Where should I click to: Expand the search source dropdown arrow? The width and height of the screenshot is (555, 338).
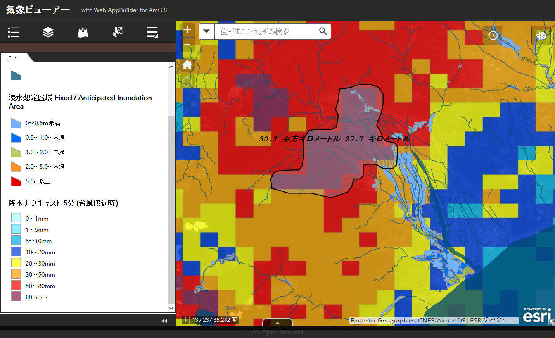tap(207, 31)
